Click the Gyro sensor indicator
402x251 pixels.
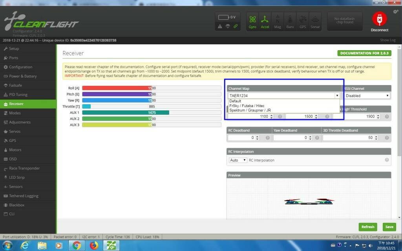[x=252, y=22]
